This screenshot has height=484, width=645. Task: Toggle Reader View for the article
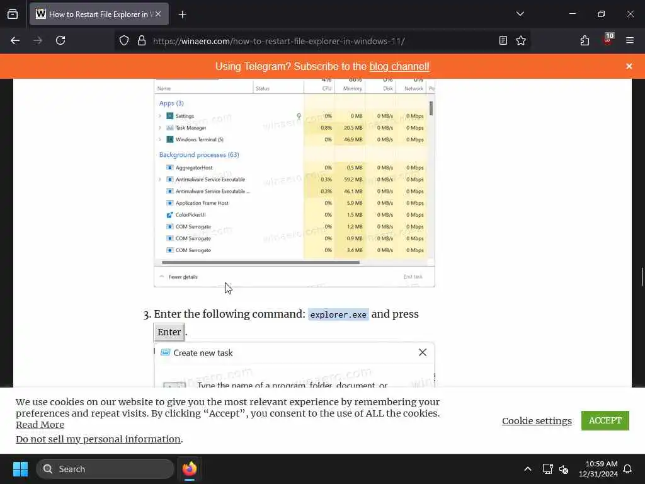[503, 40]
